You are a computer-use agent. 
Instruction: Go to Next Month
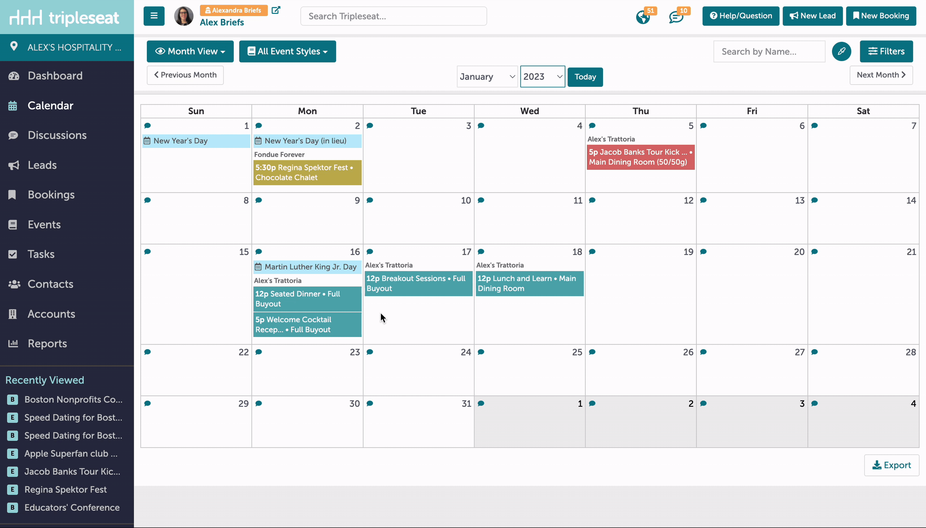(881, 75)
